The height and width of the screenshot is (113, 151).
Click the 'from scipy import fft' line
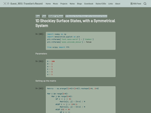58,47
